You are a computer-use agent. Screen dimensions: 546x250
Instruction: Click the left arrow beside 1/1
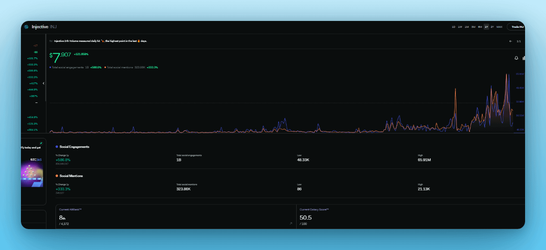click(x=511, y=41)
